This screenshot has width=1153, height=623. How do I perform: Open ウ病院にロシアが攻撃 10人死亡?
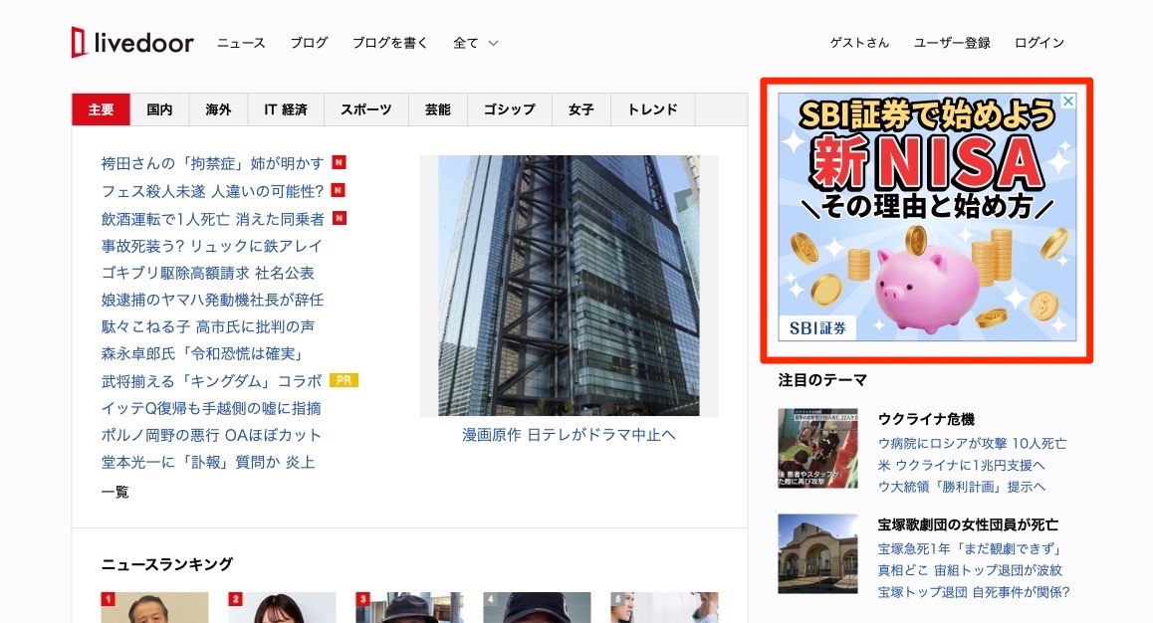[x=972, y=444]
